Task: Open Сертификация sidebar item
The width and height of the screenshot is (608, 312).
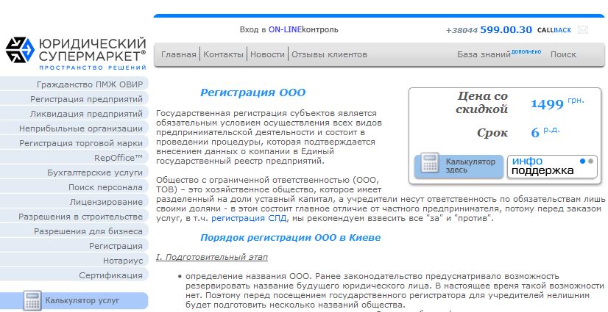Action: 74,275
